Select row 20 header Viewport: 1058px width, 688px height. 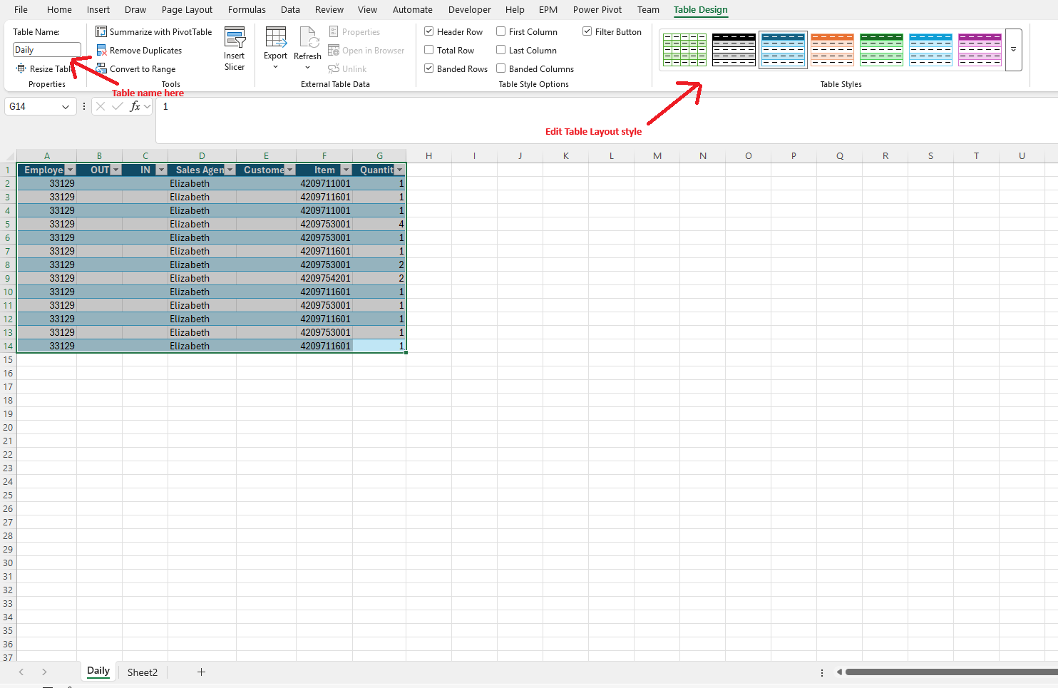[8, 427]
